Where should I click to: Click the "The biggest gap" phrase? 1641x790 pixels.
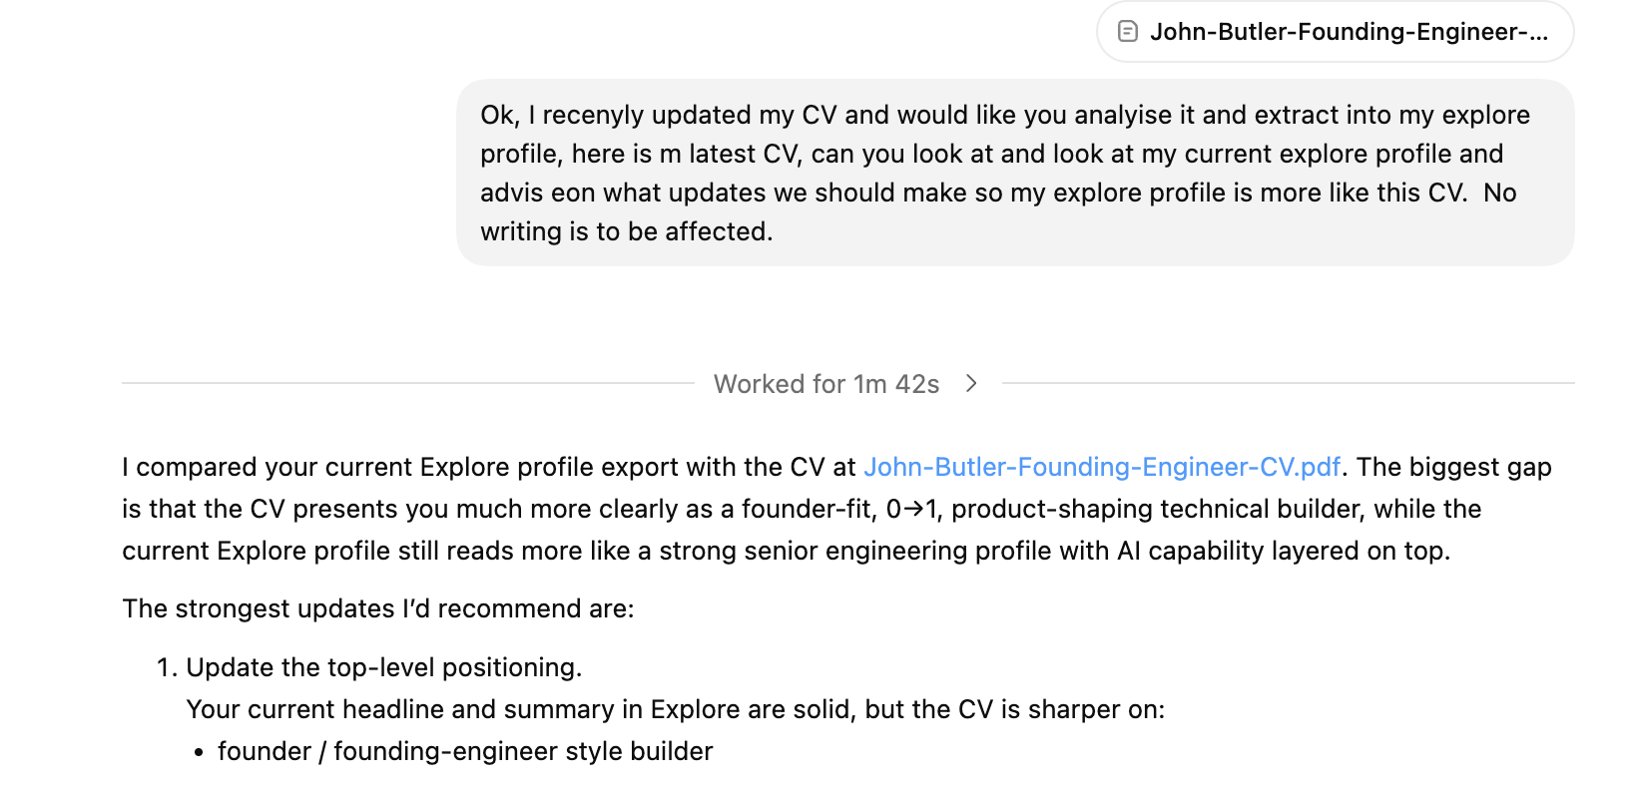(1453, 467)
